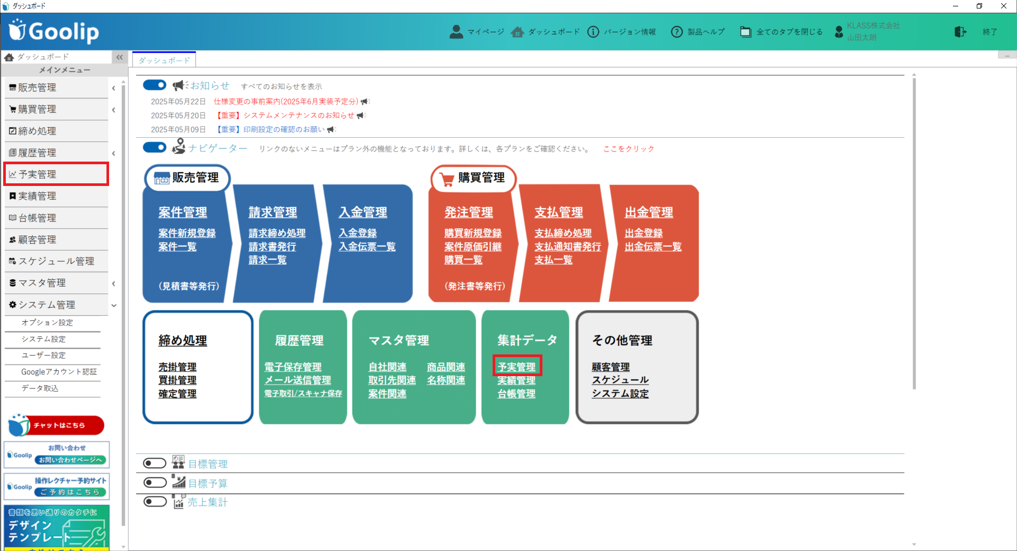Expand the 販売管理 sidebar chevron
Viewport: 1017px width, 551px height.
point(114,88)
